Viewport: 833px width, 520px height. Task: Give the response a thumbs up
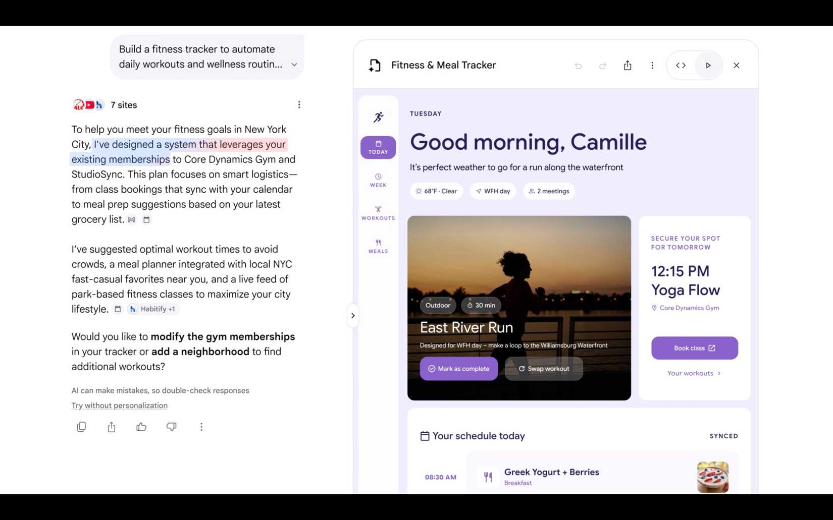(141, 427)
